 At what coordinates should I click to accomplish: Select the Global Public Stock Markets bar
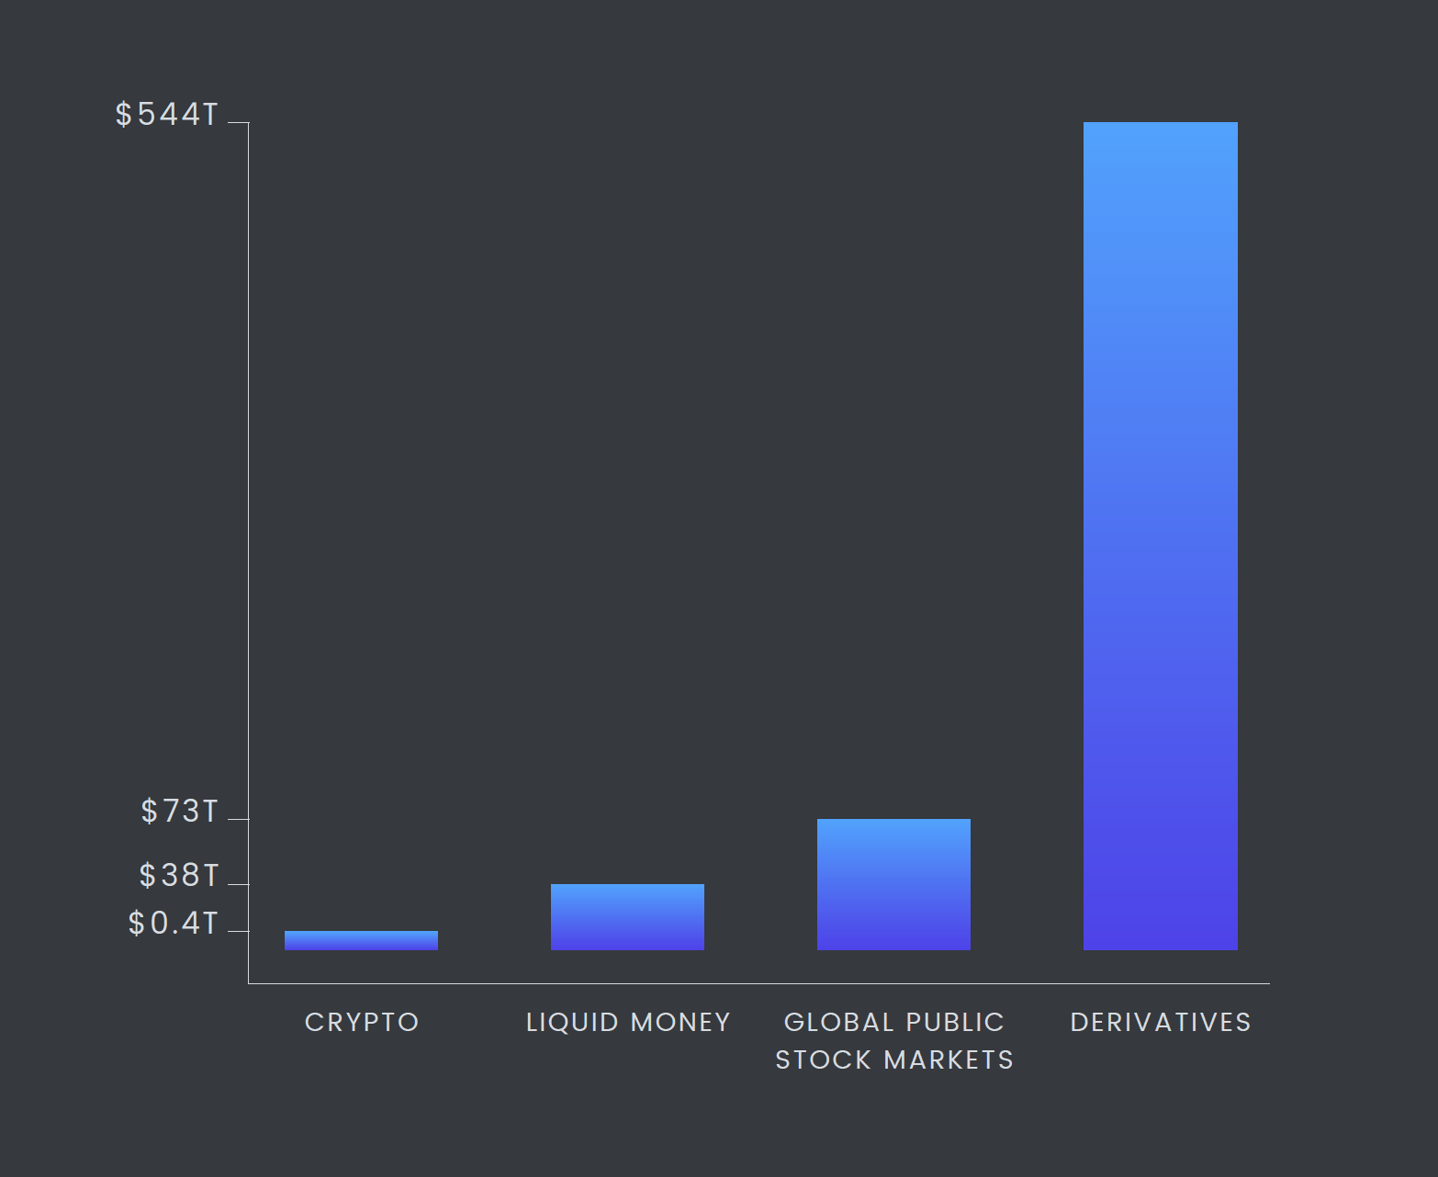click(x=893, y=884)
